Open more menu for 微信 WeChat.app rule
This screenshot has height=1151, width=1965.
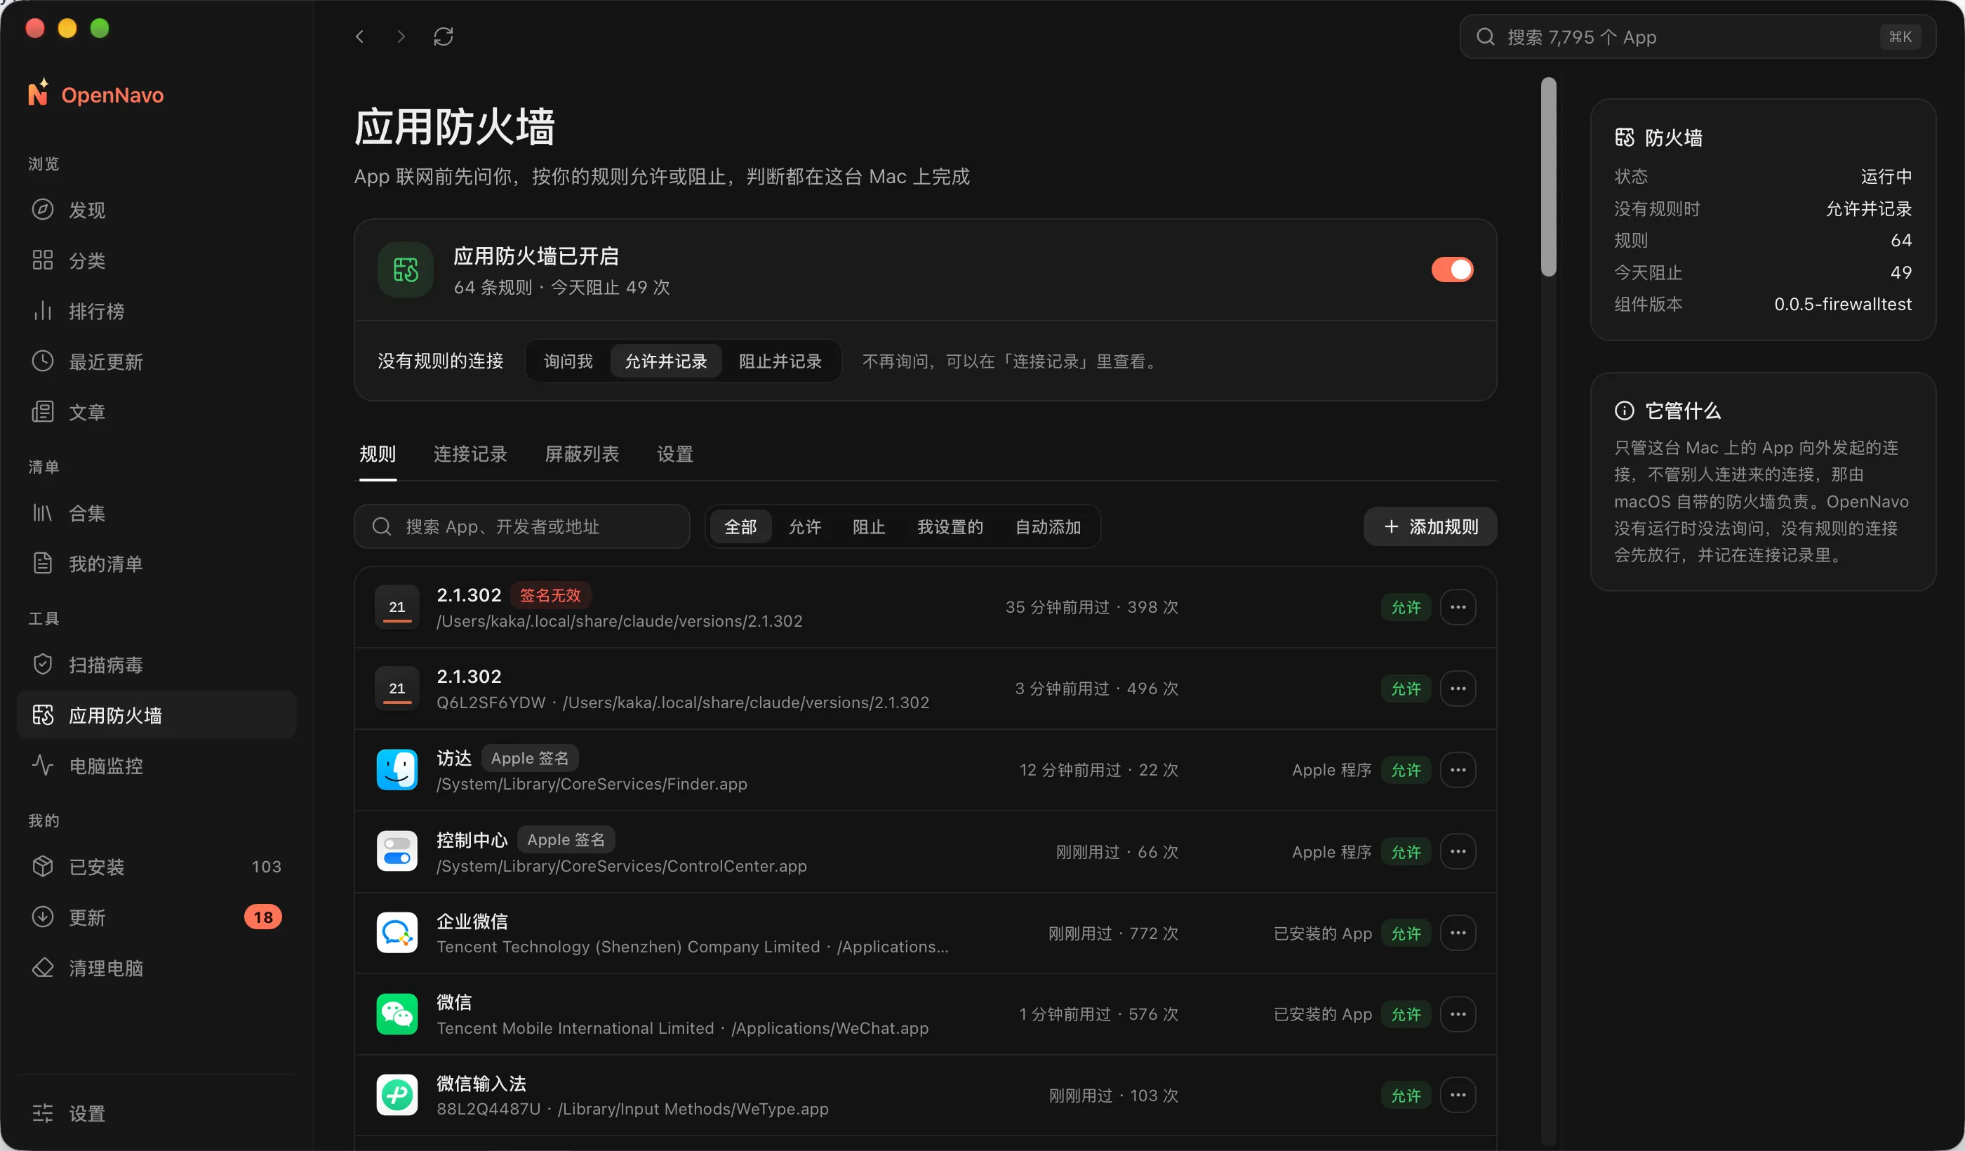tap(1458, 1013)
